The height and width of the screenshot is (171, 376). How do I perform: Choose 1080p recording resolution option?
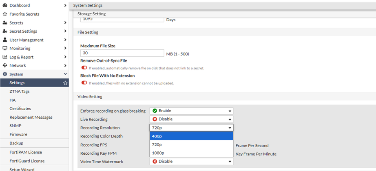(x=191, y=153)
